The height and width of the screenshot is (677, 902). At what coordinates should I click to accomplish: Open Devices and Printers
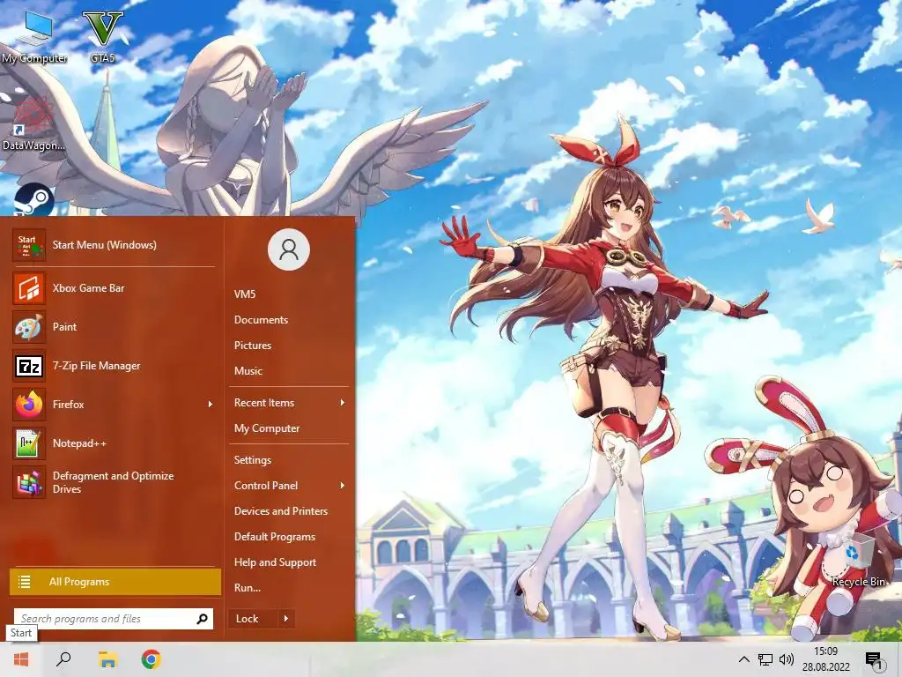281,511
